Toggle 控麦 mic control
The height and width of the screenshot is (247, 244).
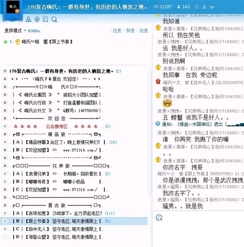click(x=117, y=30)
